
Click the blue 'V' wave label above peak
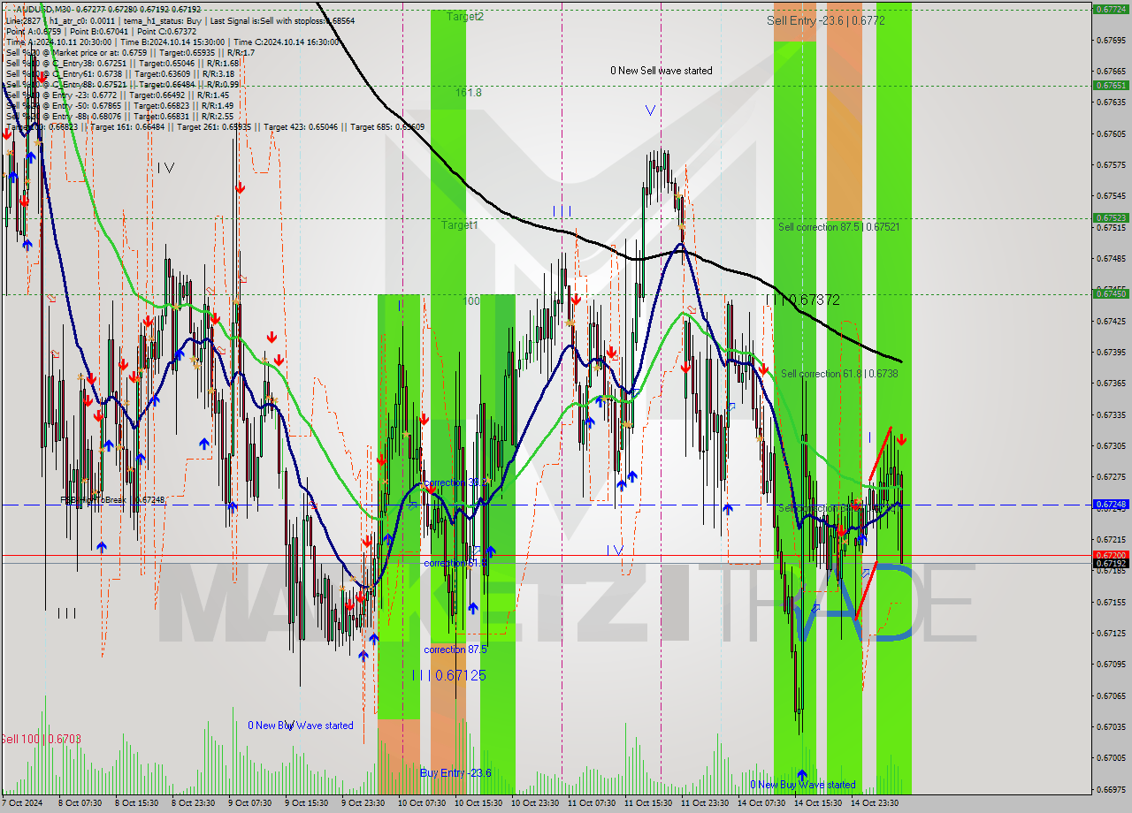click(650, 110)
